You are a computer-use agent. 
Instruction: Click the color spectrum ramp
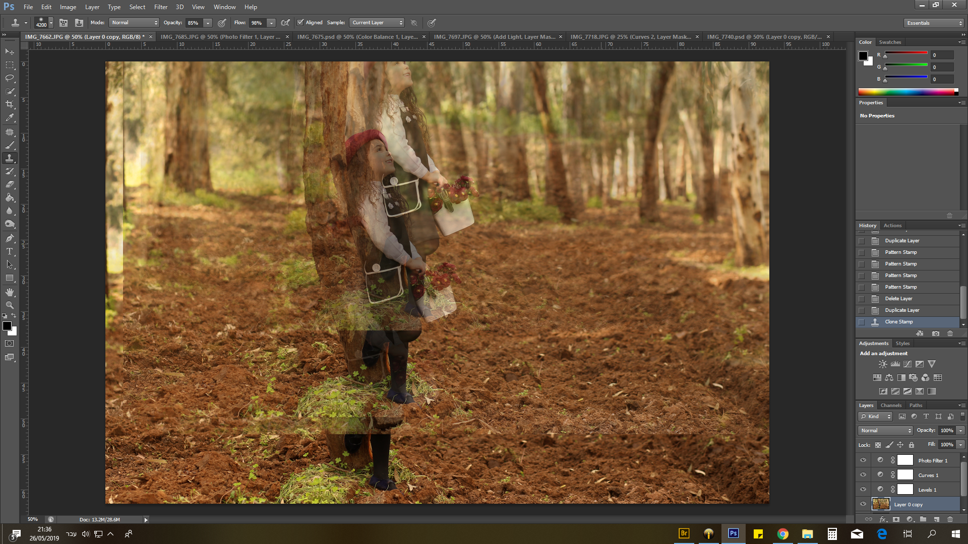click(907, 92)
